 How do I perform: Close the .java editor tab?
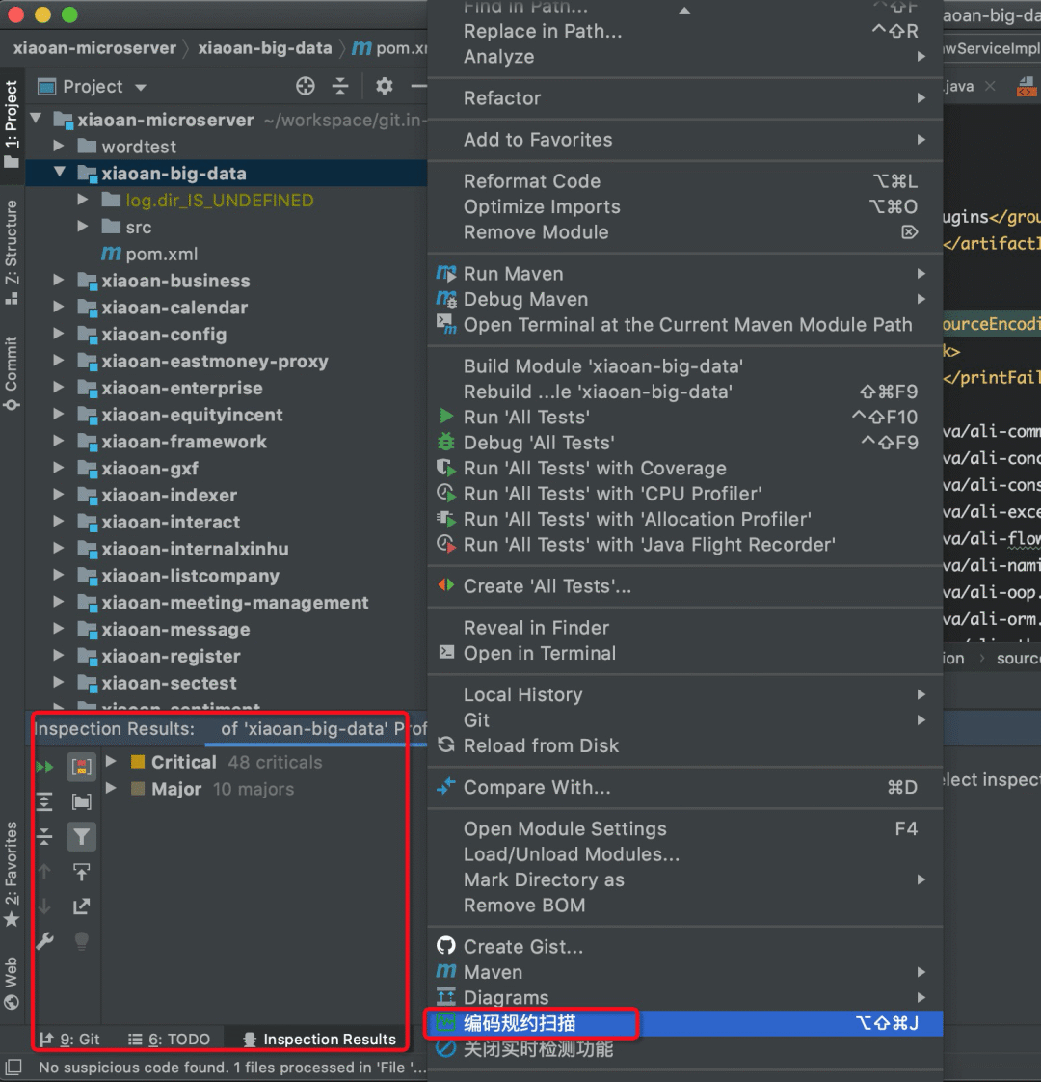point(990,86)
